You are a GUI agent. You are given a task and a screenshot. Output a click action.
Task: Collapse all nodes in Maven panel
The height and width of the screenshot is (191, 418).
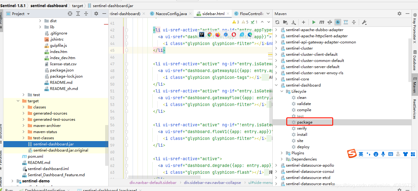[x=354, y=22]
